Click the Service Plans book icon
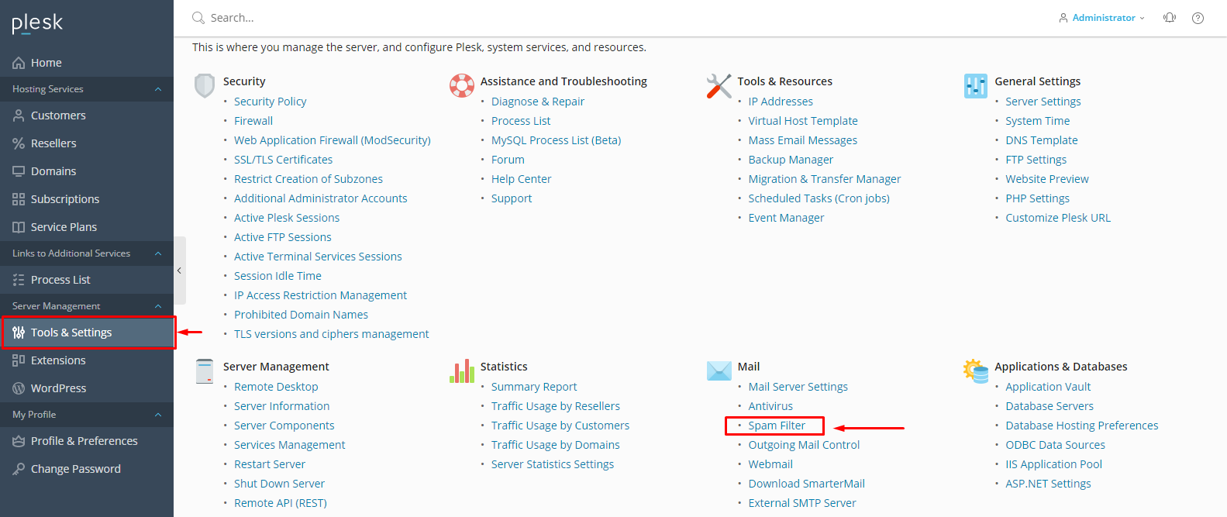The width and height of the screenshot is (1227, 517). [19, 227]
